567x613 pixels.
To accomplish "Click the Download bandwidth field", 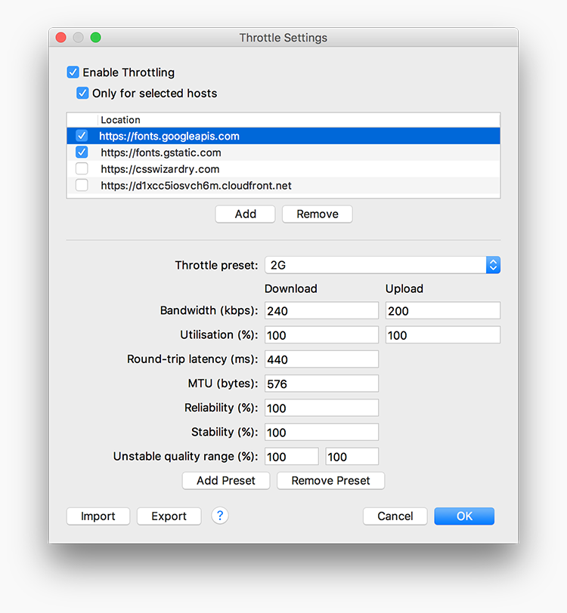I will point(321,311).
